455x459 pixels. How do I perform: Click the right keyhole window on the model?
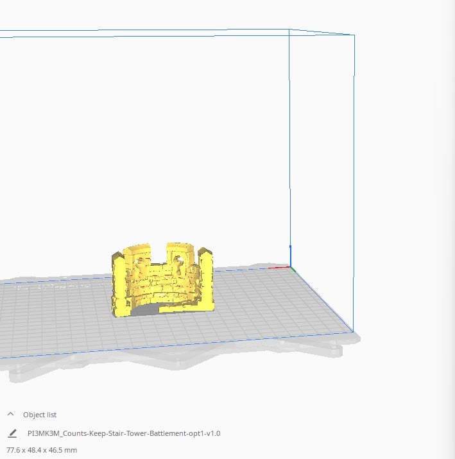pos(182,258)
